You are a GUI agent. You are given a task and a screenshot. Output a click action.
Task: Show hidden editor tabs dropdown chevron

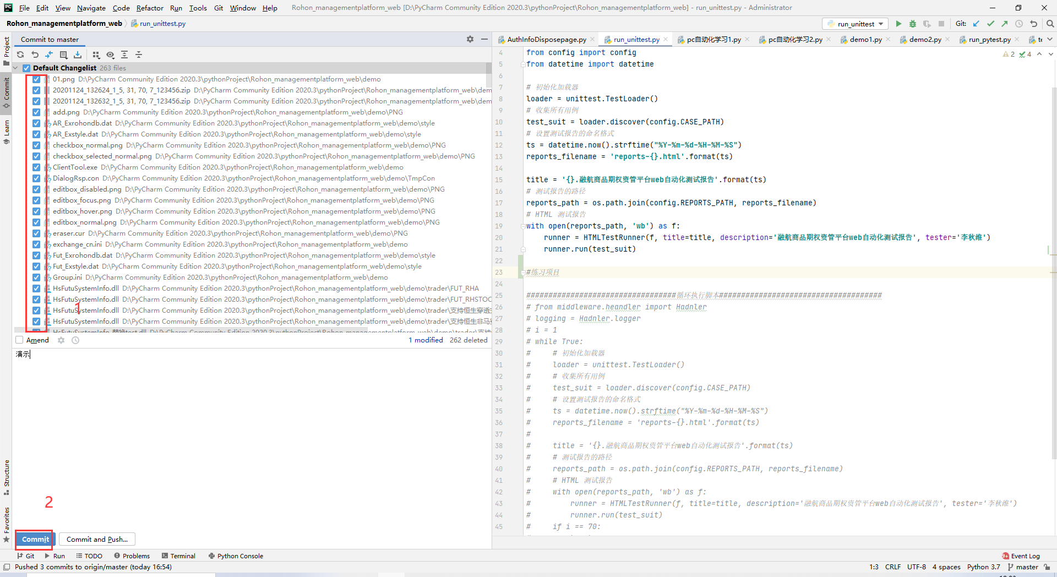(x=1050, y=39)
